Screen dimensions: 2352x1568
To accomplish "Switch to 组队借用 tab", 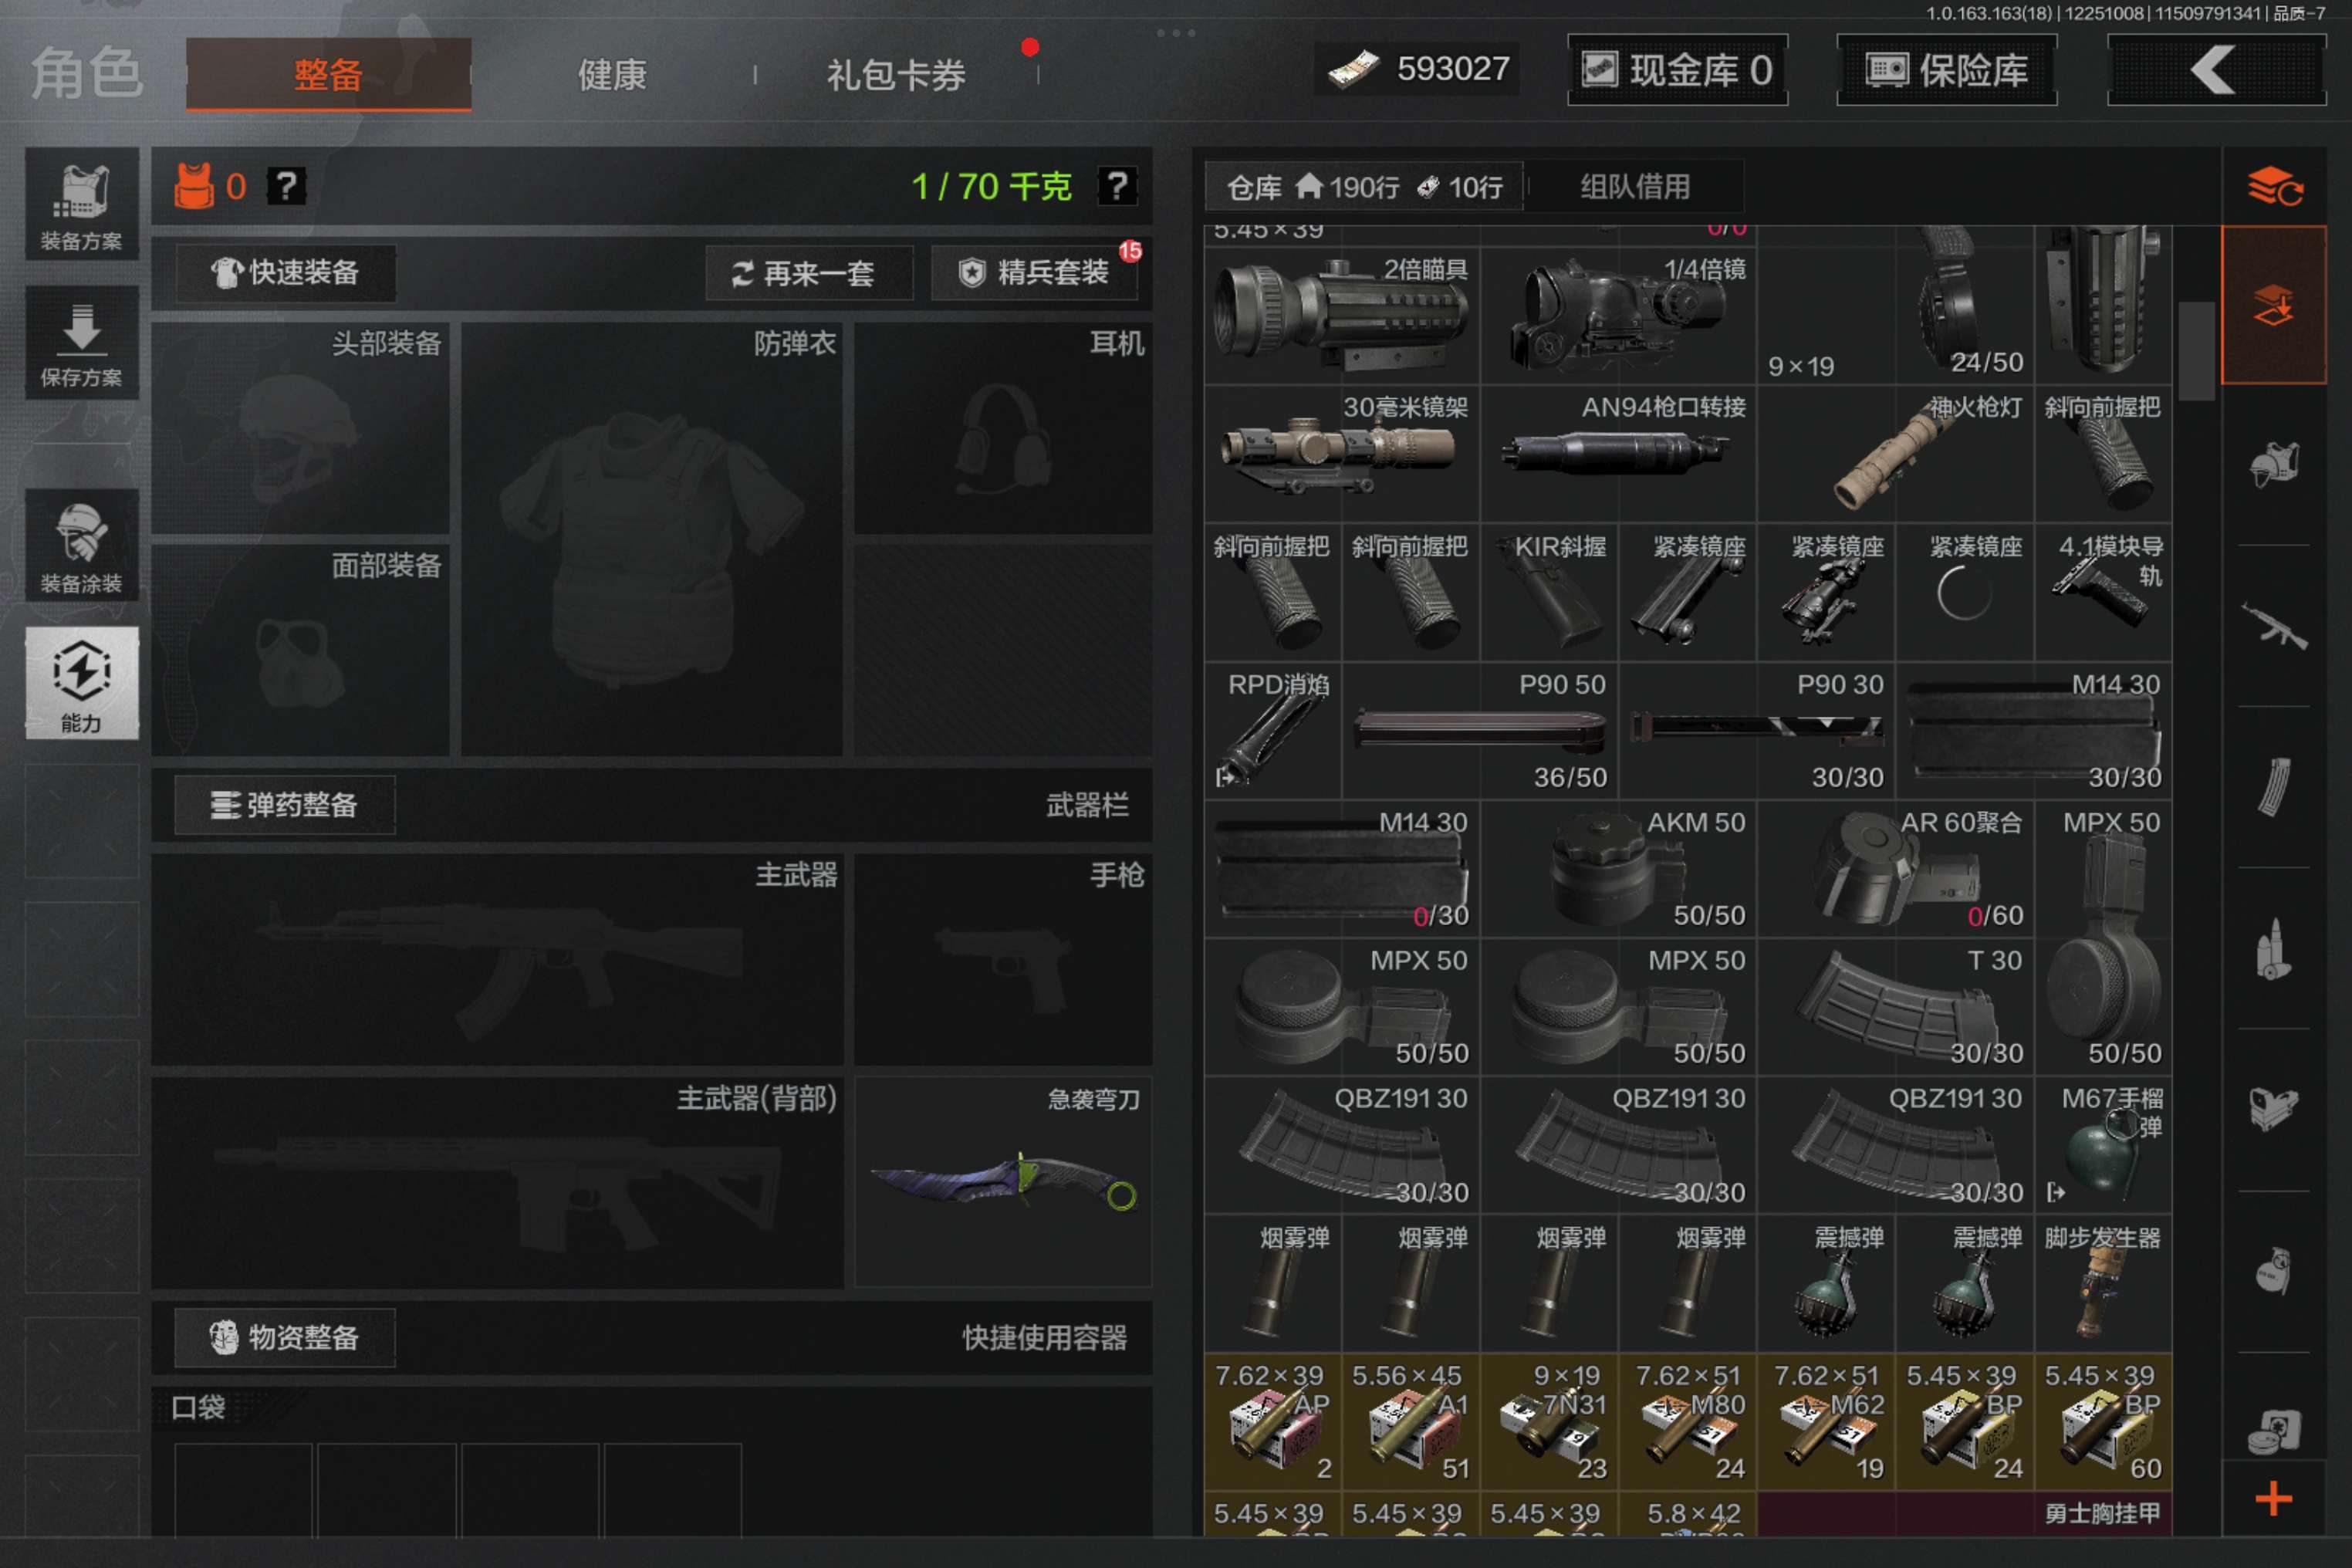I will (x=1634, y=187).
